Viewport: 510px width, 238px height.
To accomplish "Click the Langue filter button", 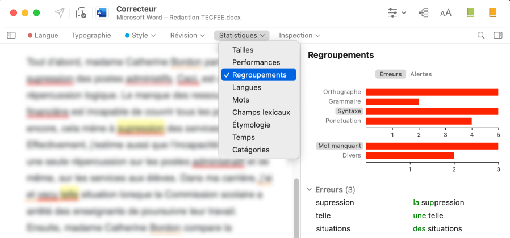I will pos(43,35).
